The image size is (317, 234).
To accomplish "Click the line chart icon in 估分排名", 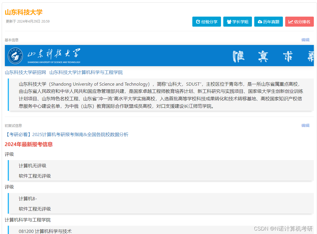I will tap(291, 21).
